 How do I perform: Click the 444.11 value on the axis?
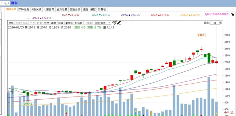[x=229, y=112]
